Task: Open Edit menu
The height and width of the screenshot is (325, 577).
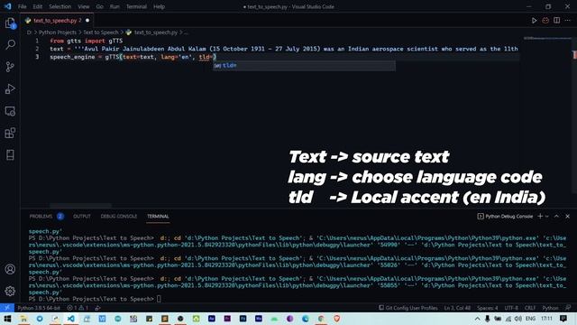Action: 38,6
